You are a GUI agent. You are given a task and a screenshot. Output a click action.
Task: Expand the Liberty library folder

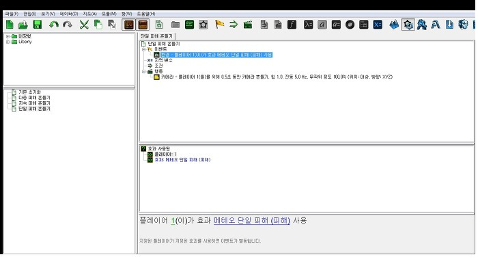coord(8,42)
